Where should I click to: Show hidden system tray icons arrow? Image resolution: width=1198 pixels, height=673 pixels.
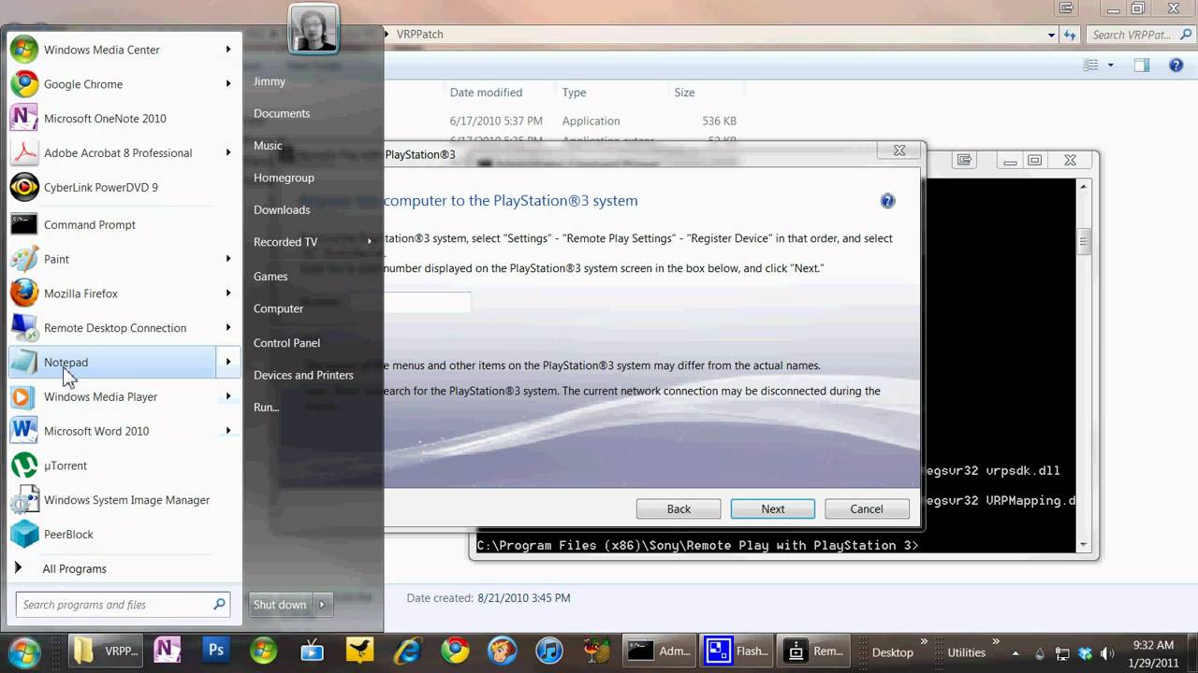1016,652
